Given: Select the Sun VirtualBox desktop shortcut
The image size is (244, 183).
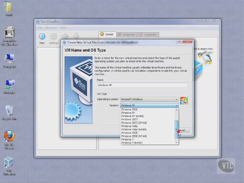Looking at the screenshot, I should [9, 166].
